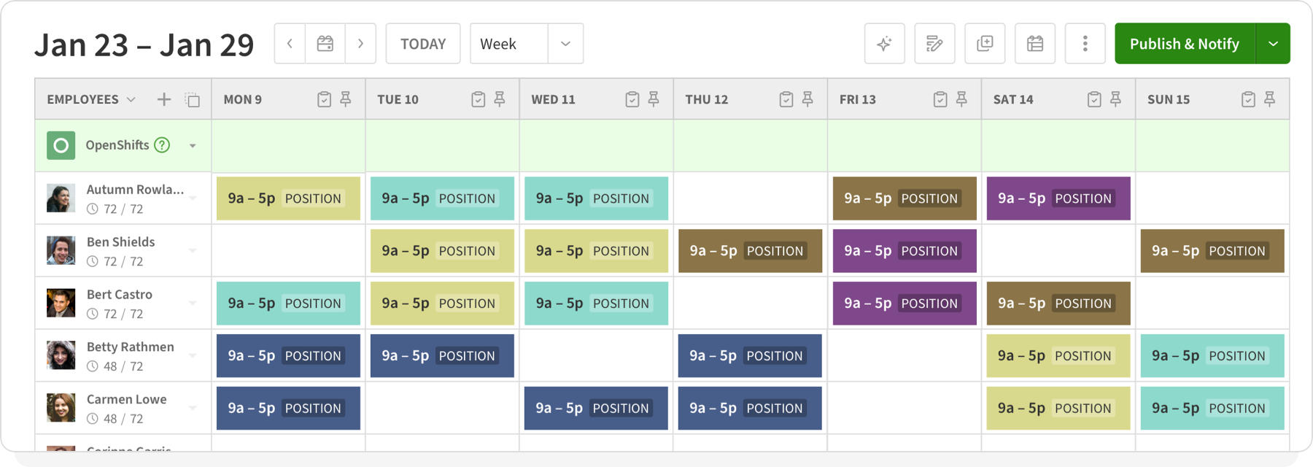
Task: Open the schedule edit notes icon
Action: pyautogui.click(x=934, y=44)
